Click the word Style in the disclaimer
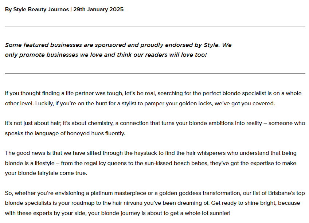Screen dimensions: 309x223 click(x=211, y=45)
